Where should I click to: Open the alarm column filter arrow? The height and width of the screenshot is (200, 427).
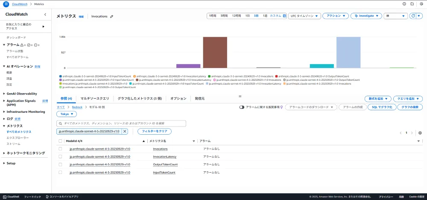click(418, 141)
